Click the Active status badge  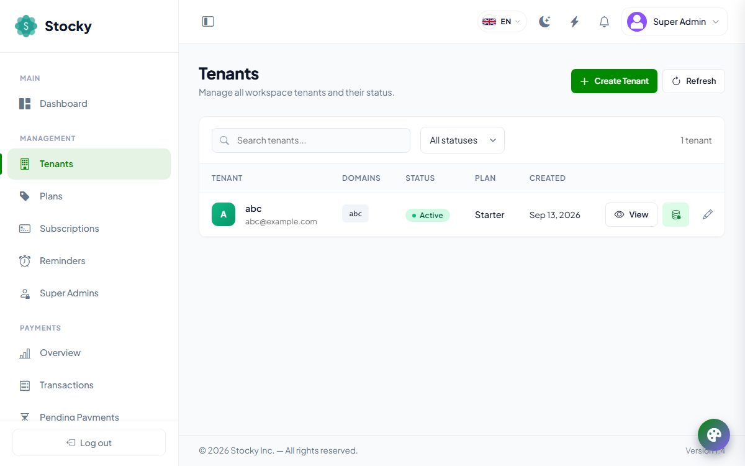point(427,215)
